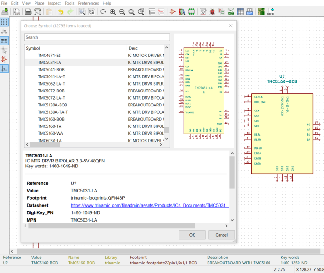Image resolution: width=324 pixels, height=273 pixels.
Task: Click the Leave Sheet icon
Action: (x=161, y=11)
